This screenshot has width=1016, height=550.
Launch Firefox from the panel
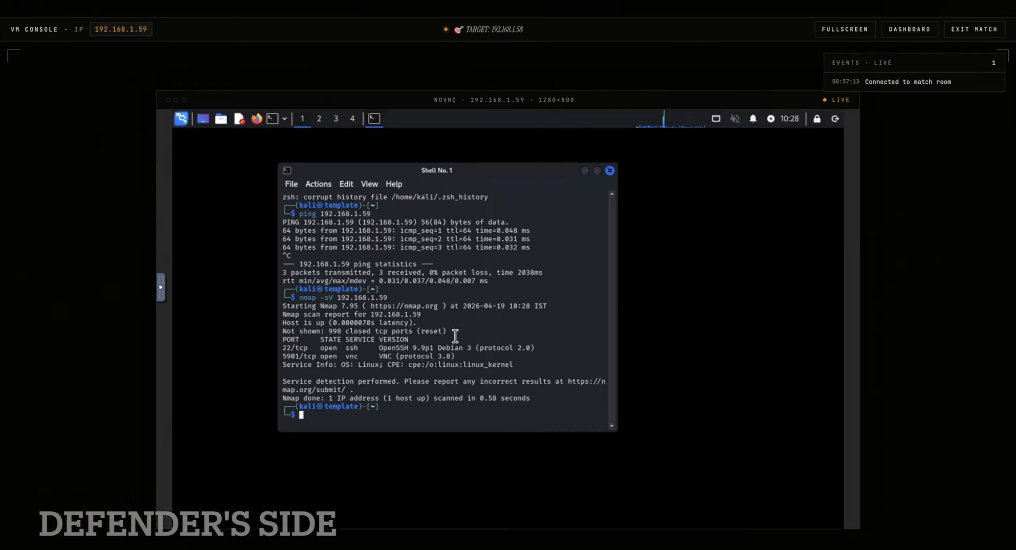[x=257, y=118]
